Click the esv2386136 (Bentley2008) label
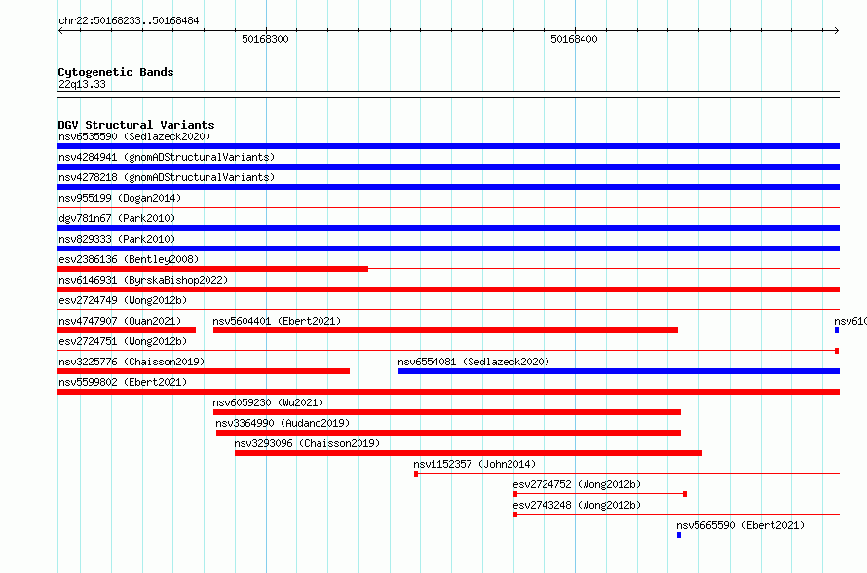The image size is (867, 573). [x=129, y=259]
